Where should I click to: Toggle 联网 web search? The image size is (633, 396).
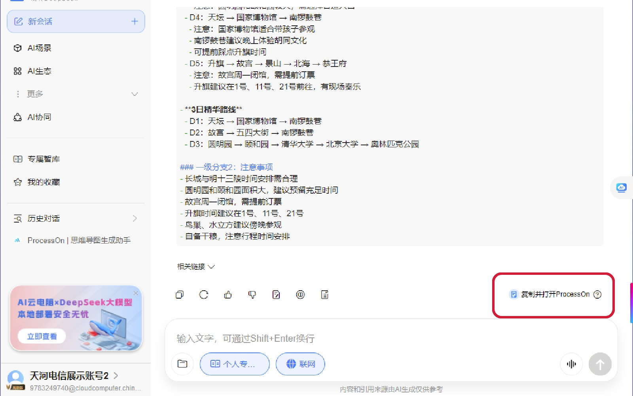pos(300,364)
